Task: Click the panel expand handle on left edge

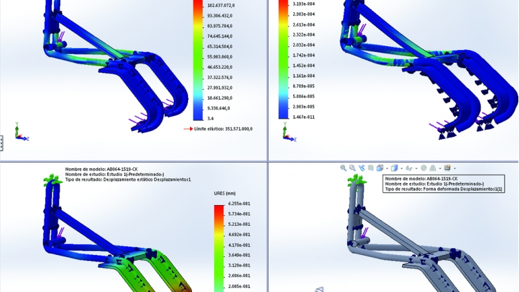Action: coord(2,139)
